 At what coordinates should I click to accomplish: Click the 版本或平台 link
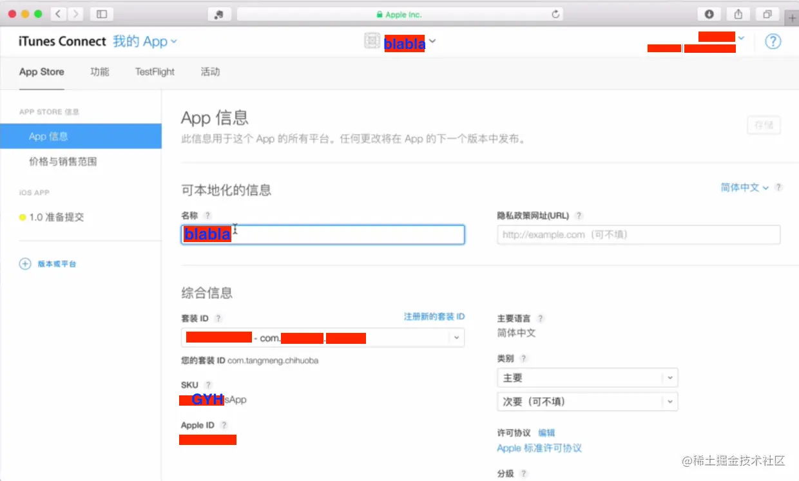coord(57,264)
